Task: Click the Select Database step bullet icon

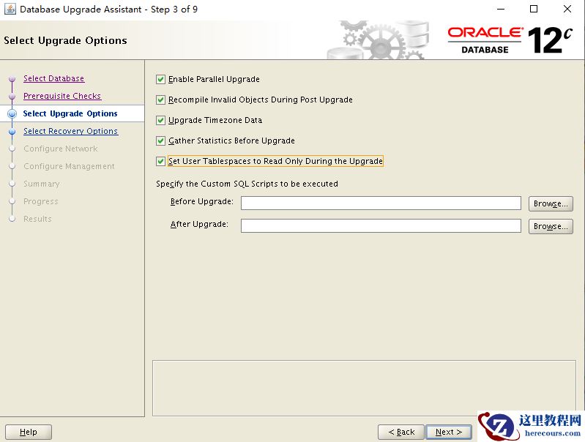Action: (12, 79)
